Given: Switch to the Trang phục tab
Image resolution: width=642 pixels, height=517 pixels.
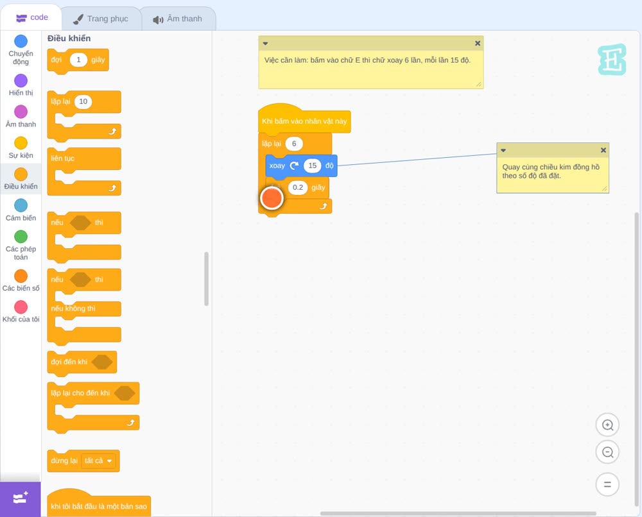Looking at the screenshot, I should (101, 19).
